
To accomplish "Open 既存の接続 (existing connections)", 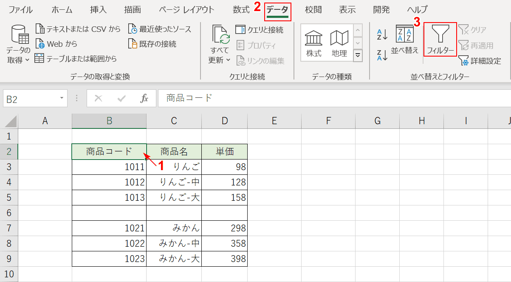I will click(x=152, y=44).
